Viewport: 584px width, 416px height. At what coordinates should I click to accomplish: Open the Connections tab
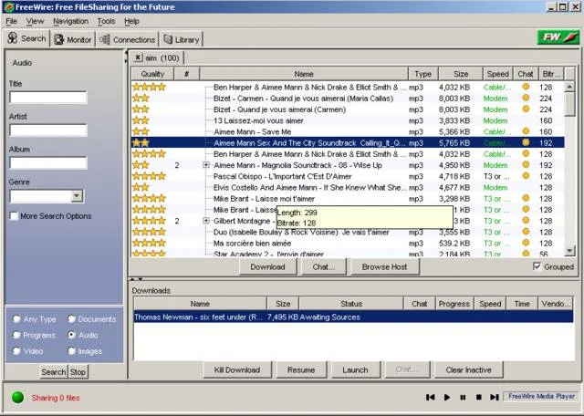click(127, 39)
